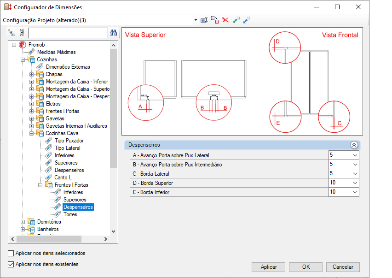Click the Eletros folder icon
The width and height of the screenshot is (392, 278).
click(x=40, y=104)
